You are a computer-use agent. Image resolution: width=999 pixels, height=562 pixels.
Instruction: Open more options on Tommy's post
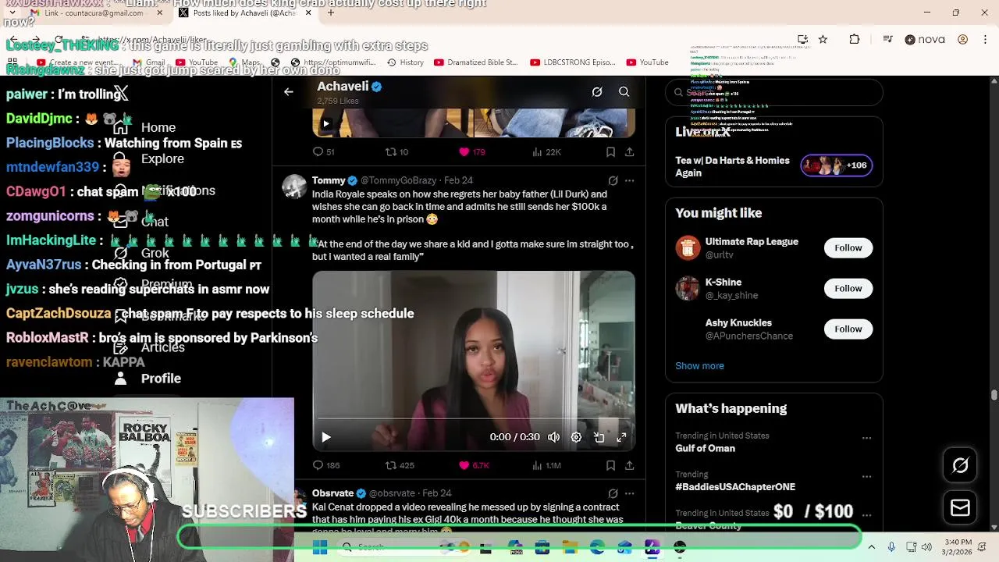pos(629,180)
